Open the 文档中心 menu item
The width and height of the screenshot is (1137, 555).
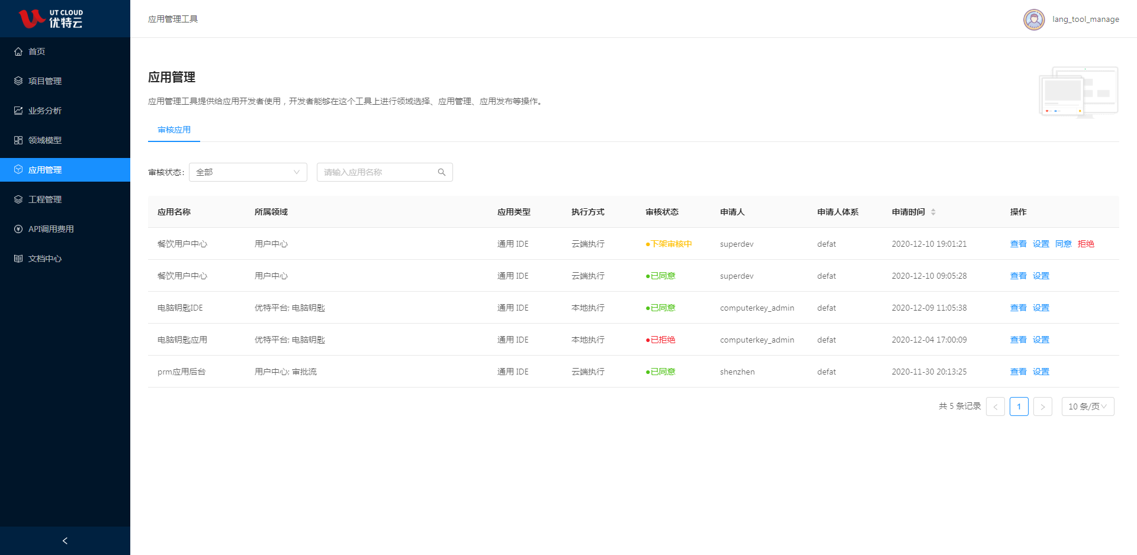[x=65, y=259]
